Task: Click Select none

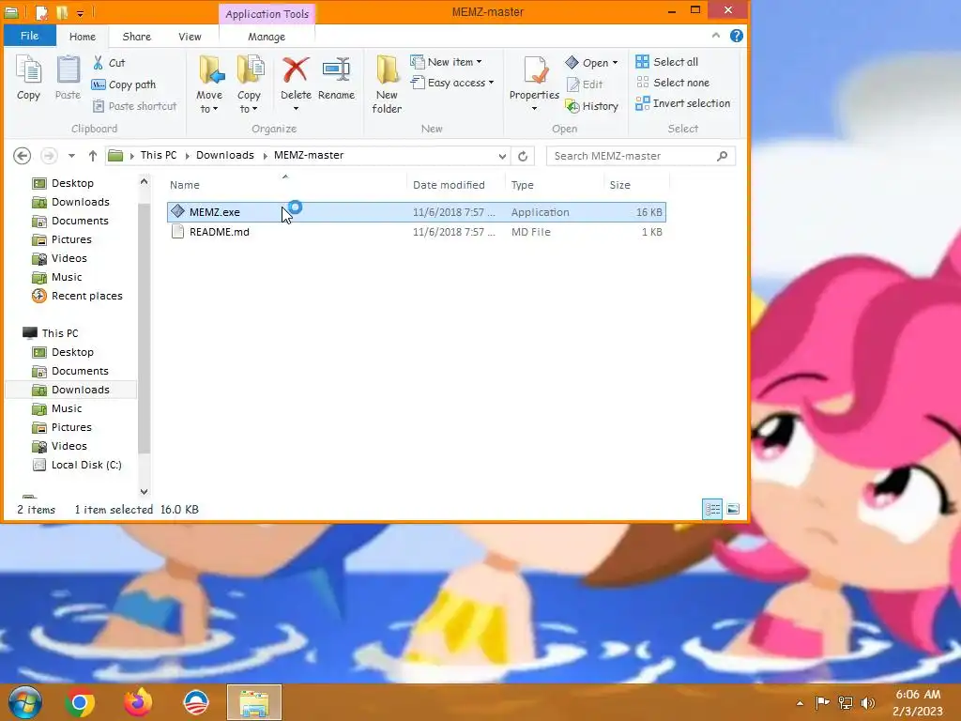Action: point(672,83)
